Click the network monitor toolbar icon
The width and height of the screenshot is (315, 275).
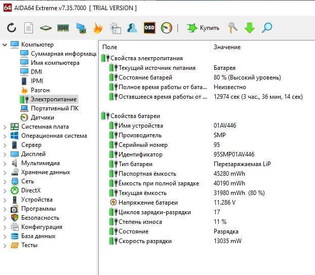pos(81,28)
